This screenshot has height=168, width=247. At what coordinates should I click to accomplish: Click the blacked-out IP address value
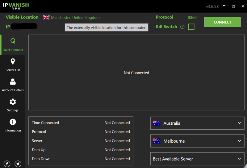click(24, 27)
